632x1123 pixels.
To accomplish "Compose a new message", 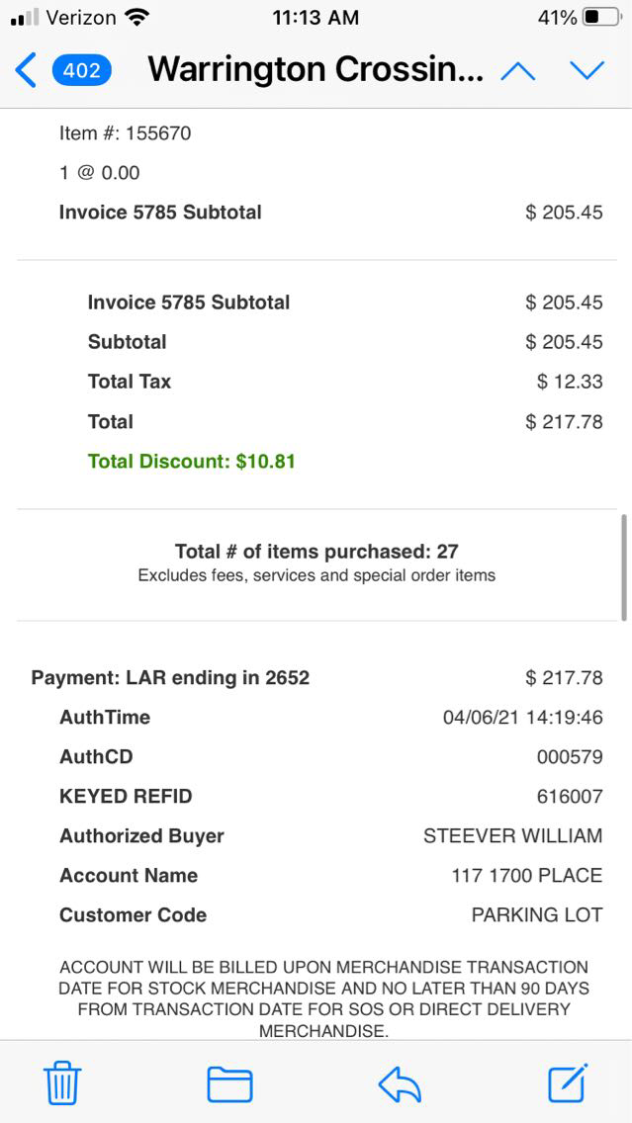I will point(569,1083).
